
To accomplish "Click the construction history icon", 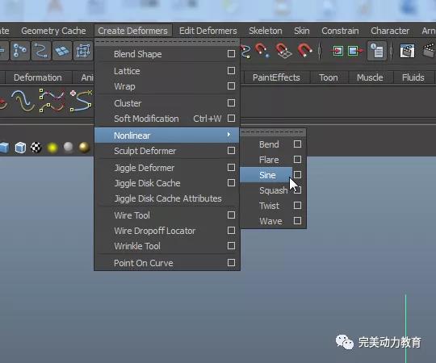I will pos(377,51).
